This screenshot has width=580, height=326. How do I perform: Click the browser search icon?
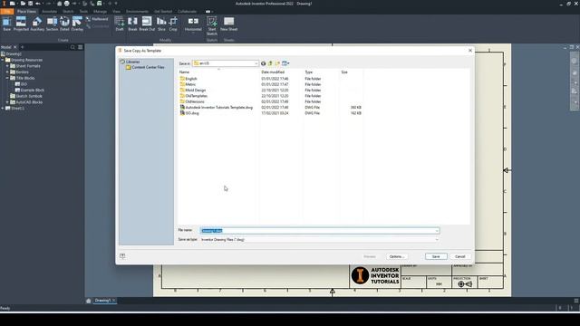(x=72, y=47)
